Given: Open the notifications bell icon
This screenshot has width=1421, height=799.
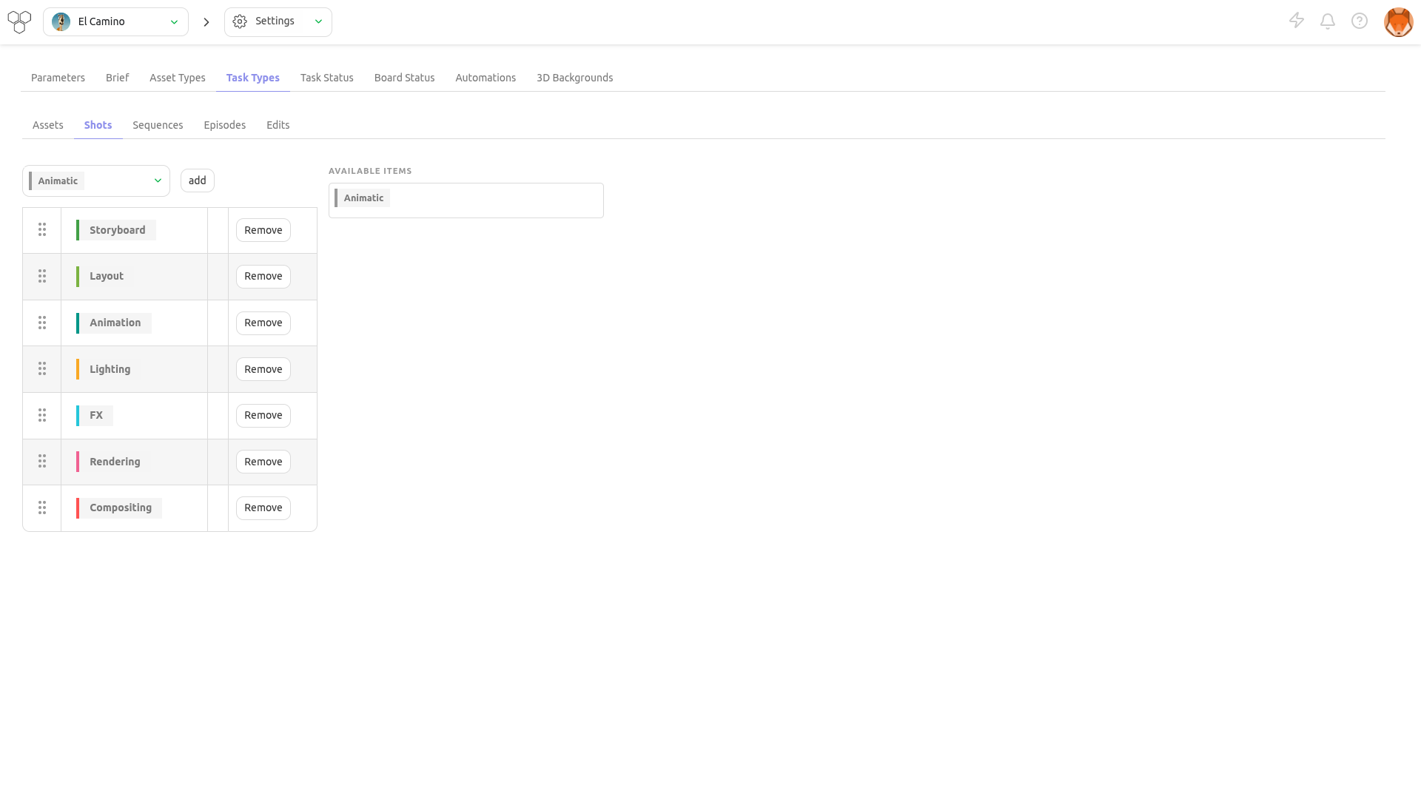Looking at the screenshot, I should [x=1328, y=21].
